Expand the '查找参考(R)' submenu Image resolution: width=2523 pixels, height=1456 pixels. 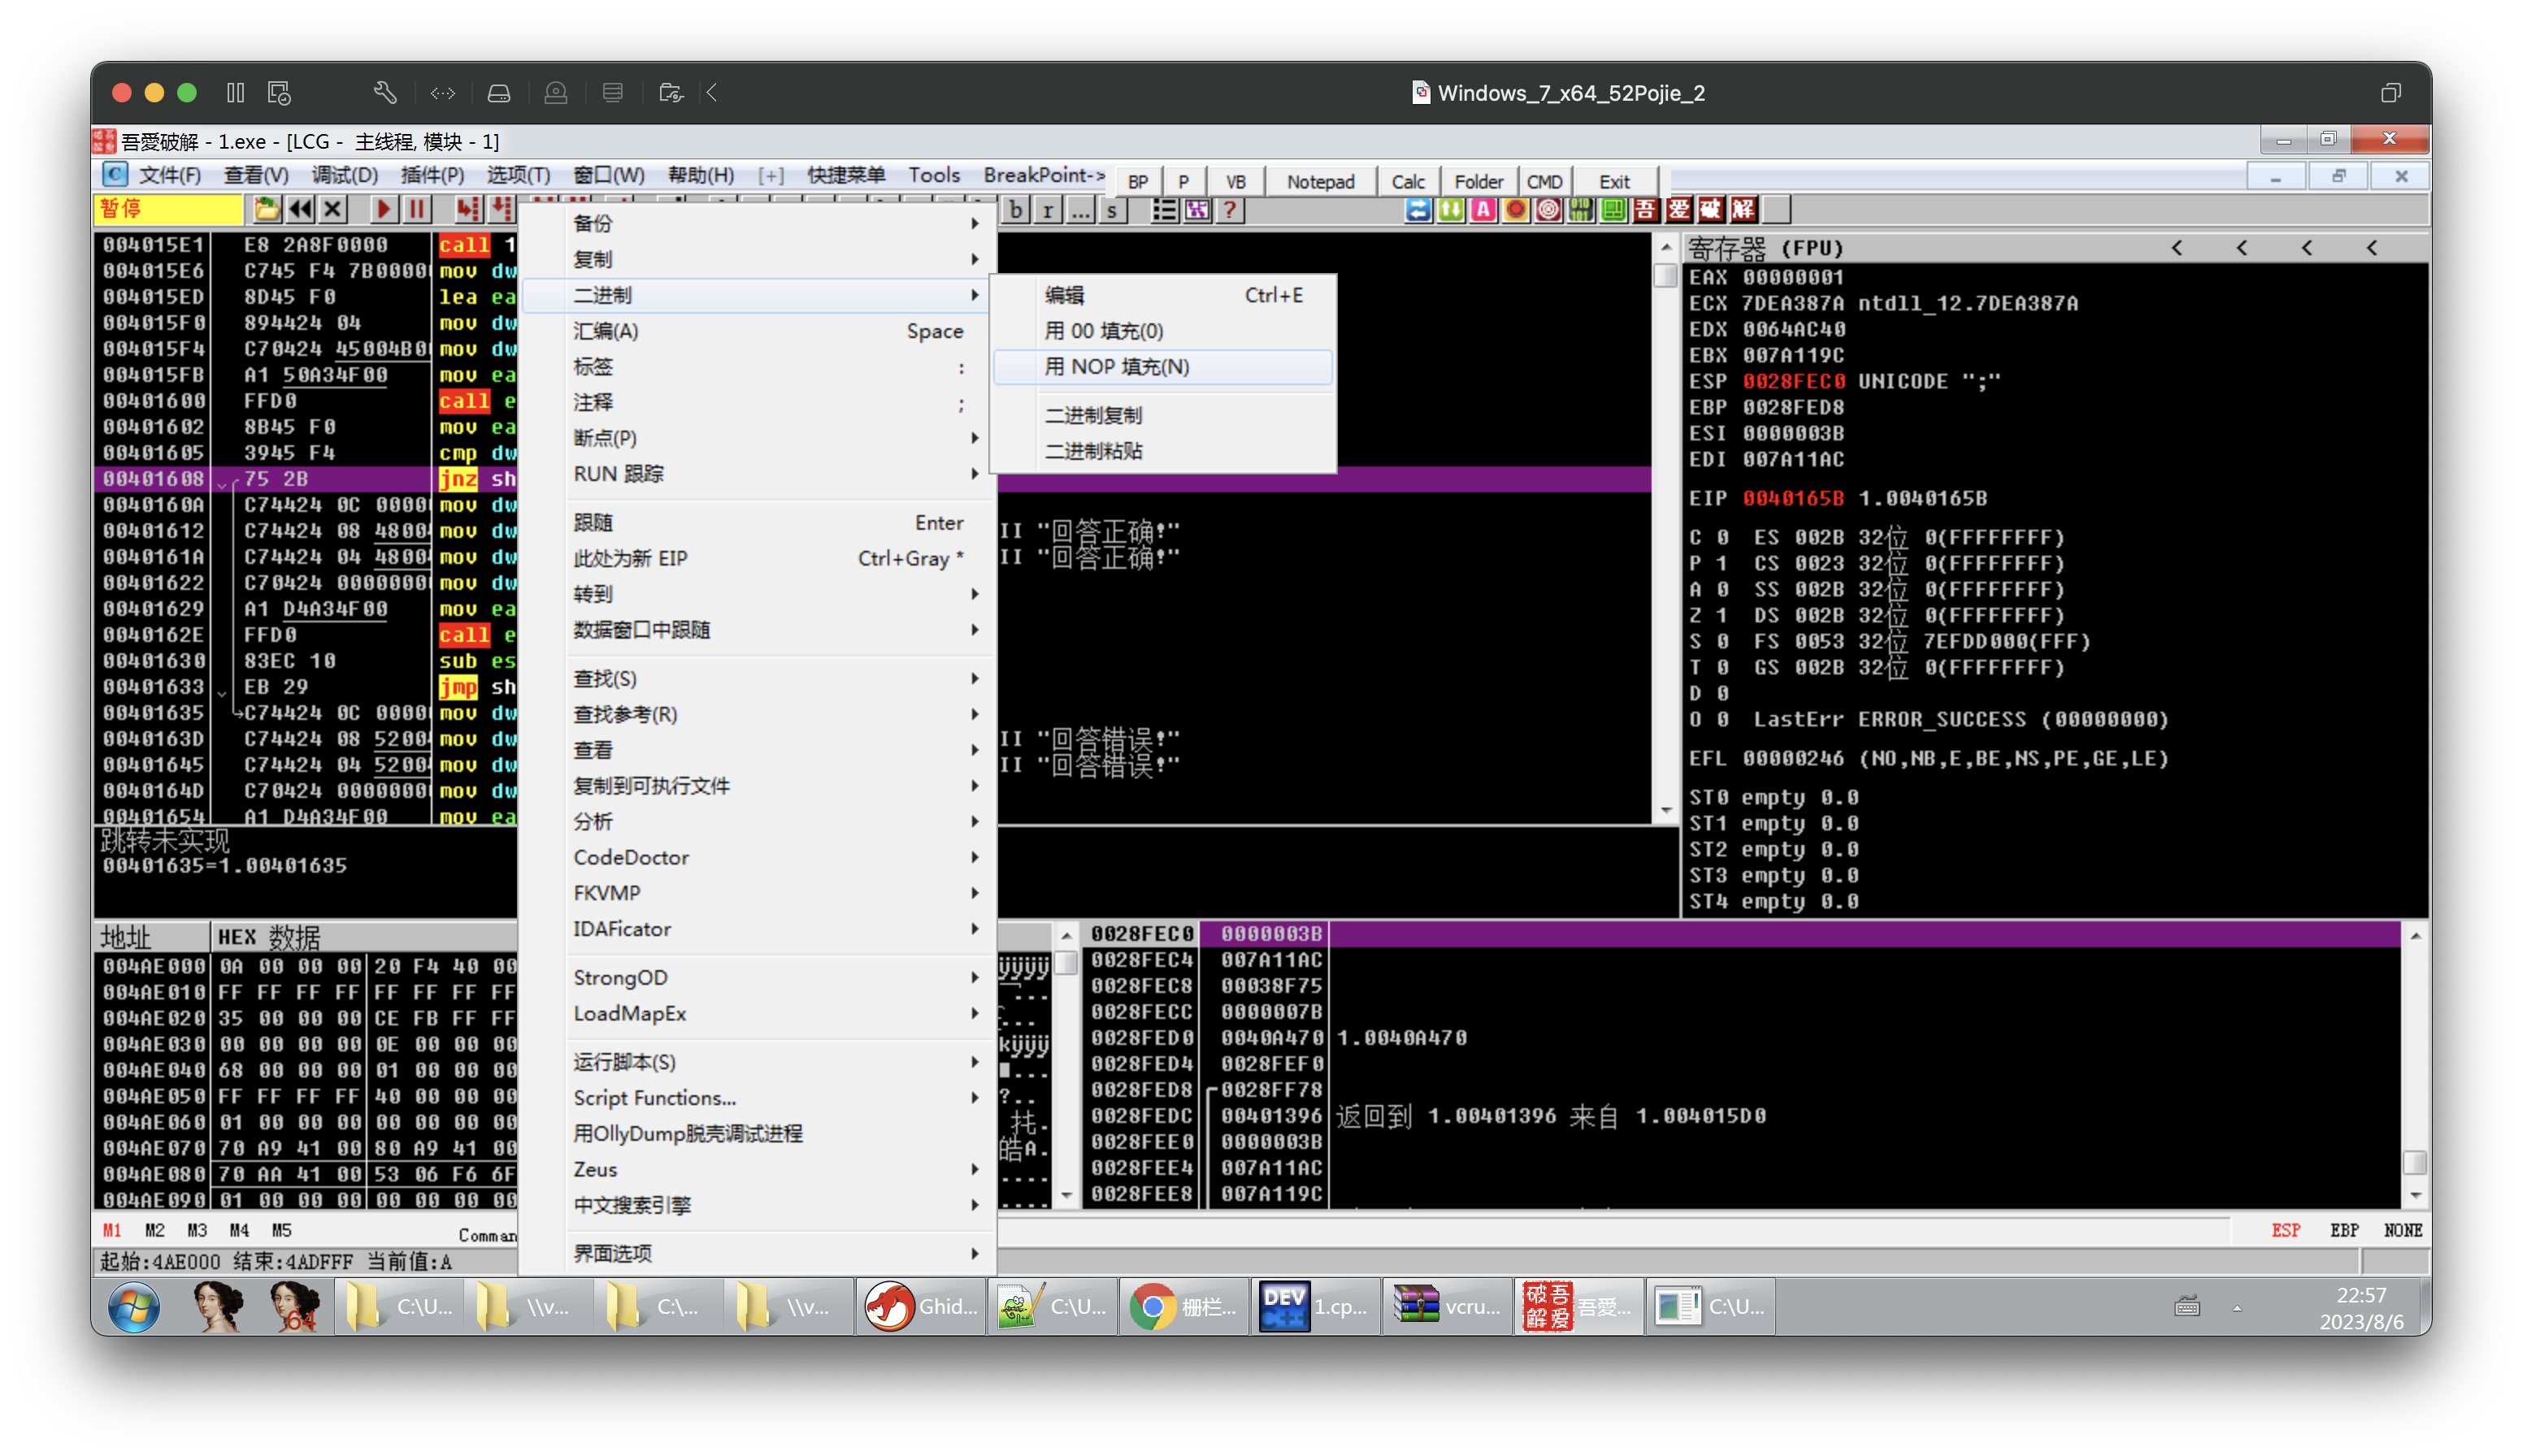point(758,715)
